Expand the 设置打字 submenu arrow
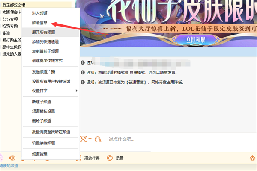The width and height of the screenshot is (257, 171). point(76,91)
